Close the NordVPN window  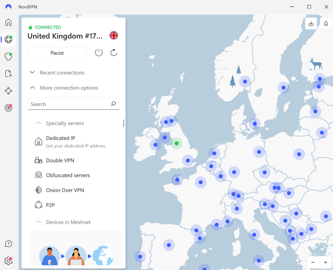[326, 7]
